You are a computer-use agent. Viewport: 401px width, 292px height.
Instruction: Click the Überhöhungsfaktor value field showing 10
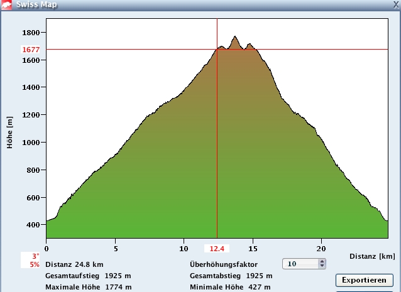300,264
